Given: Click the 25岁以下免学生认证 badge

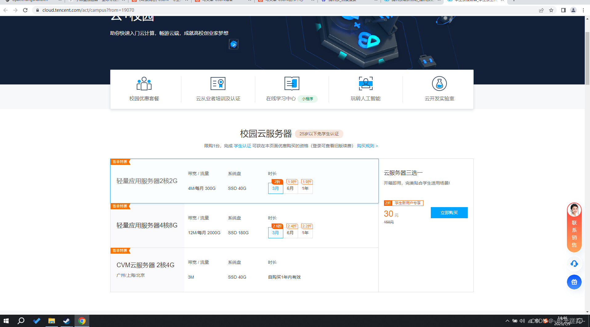Looking at the screenshot, I should pos(319,134).
